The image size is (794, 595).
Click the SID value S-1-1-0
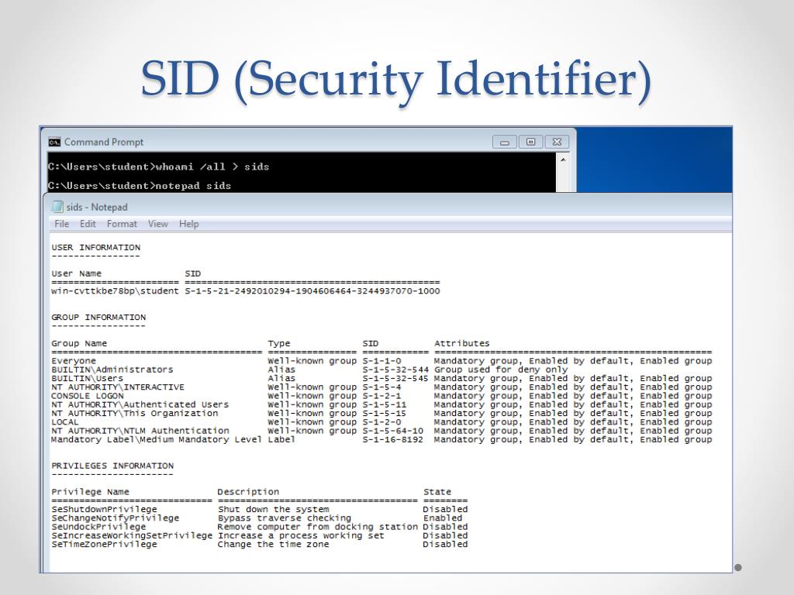(x=381, y=361)
